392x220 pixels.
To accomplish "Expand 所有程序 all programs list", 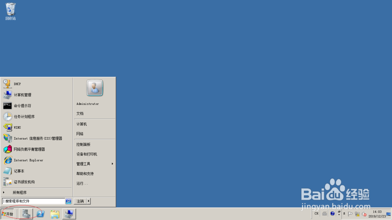I will tap(37, 193).
